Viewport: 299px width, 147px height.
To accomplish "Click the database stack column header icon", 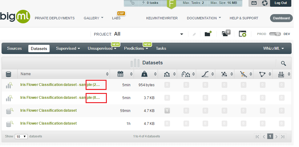I will pyautogui.click(x=8, y=74).
